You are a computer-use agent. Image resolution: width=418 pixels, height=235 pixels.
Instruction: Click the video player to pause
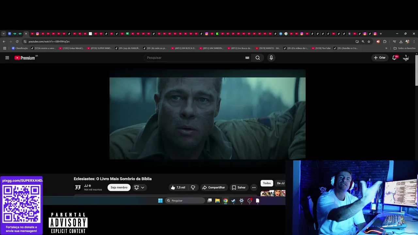pos(207,114)
